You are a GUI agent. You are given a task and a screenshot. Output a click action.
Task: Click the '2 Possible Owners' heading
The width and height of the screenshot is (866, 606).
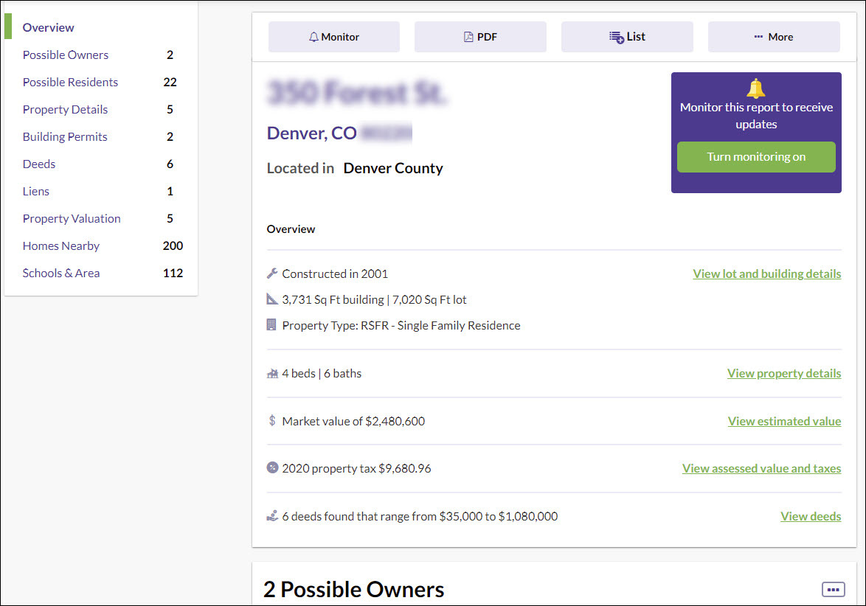[353, 590]
